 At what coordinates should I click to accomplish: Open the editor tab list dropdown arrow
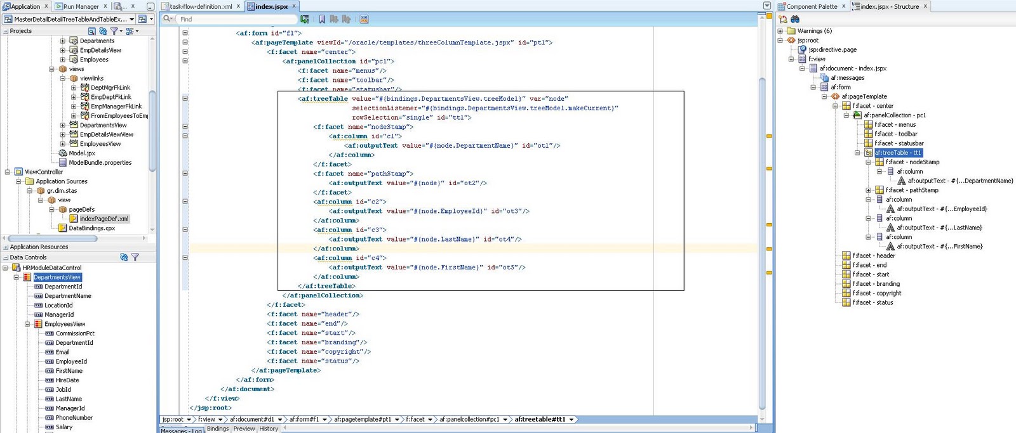coord(767,6)
